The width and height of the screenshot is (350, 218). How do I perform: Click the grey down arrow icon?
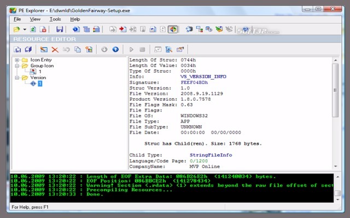[x=104, y=50]
